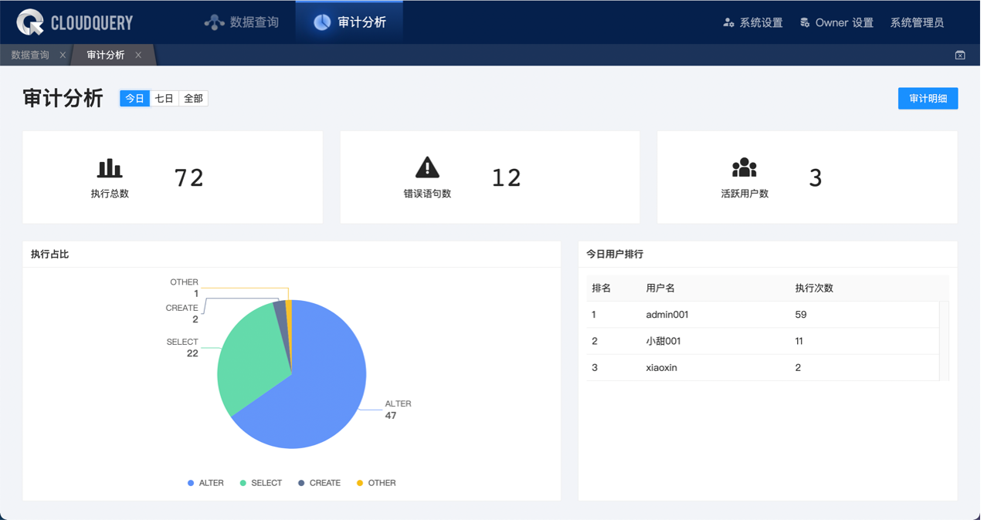Open the 系统管理员 user menu
This screenshot has height=523, width=984.
(917, 22)
